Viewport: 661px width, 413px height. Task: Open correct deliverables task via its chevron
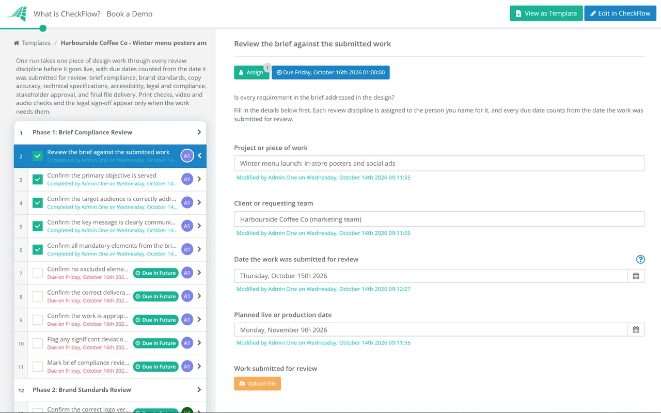[x=199, y=296]
